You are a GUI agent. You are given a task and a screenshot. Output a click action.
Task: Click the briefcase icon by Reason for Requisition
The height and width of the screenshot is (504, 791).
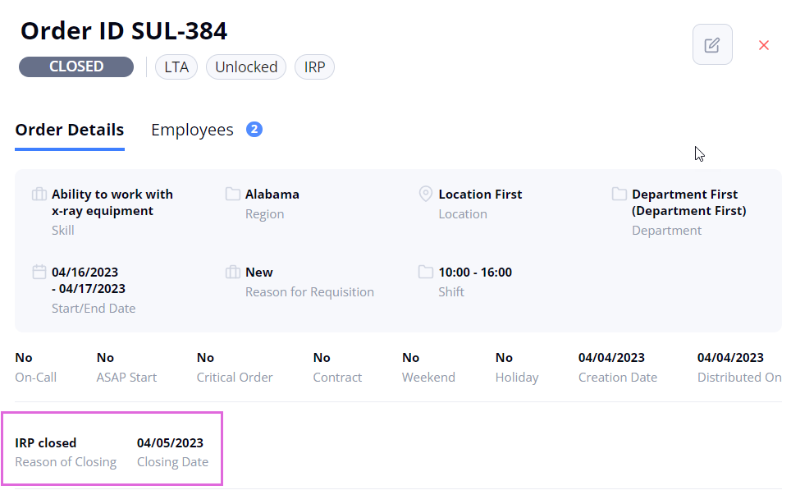point(232,272)
